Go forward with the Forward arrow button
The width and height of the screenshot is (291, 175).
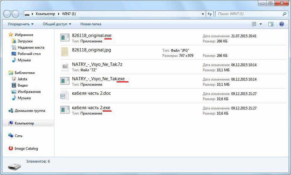(x=16, y=14)
